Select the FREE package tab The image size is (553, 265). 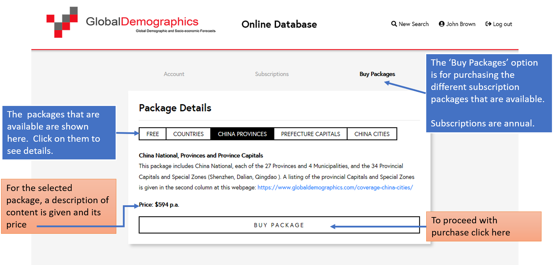(x=153, y=134)
